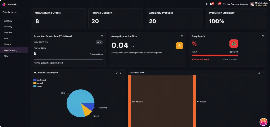The height and width of the screenshot is (127, 270).
Task: Click the MAY-2026 W3 label
Action: tap(40, 42)
